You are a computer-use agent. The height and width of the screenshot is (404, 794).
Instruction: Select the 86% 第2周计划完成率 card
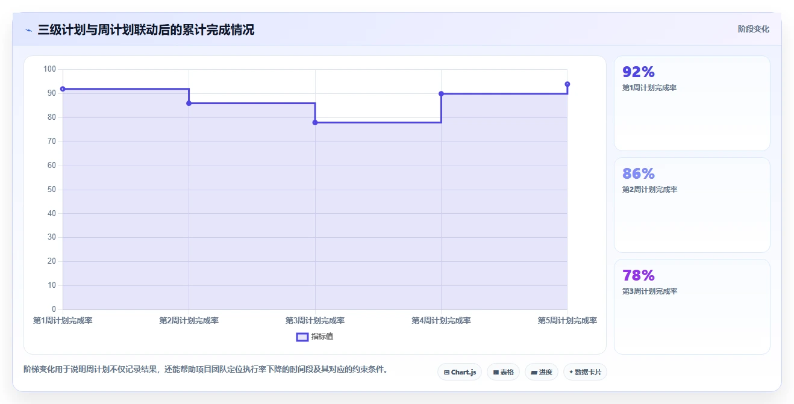[x=692, y=205]
